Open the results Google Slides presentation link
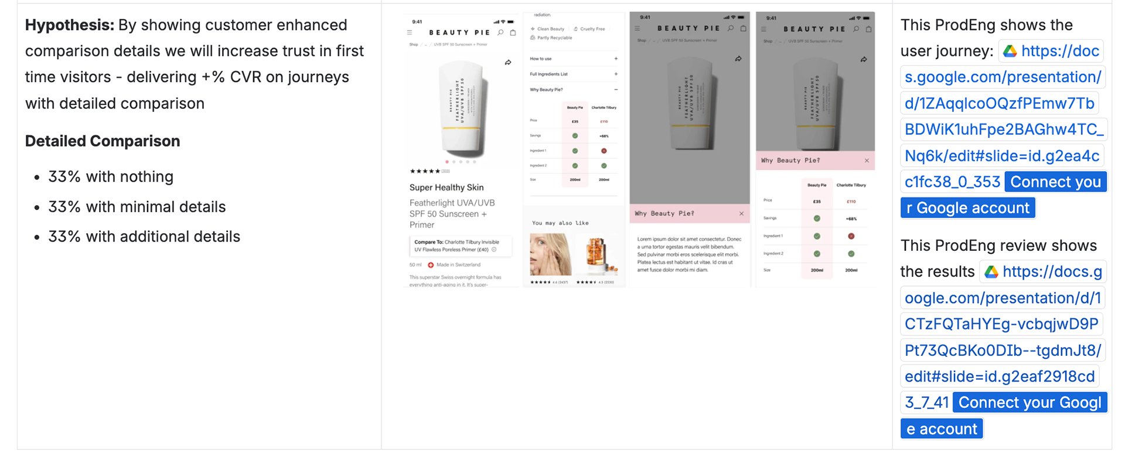The image size is (1125, 456). 1003,337
